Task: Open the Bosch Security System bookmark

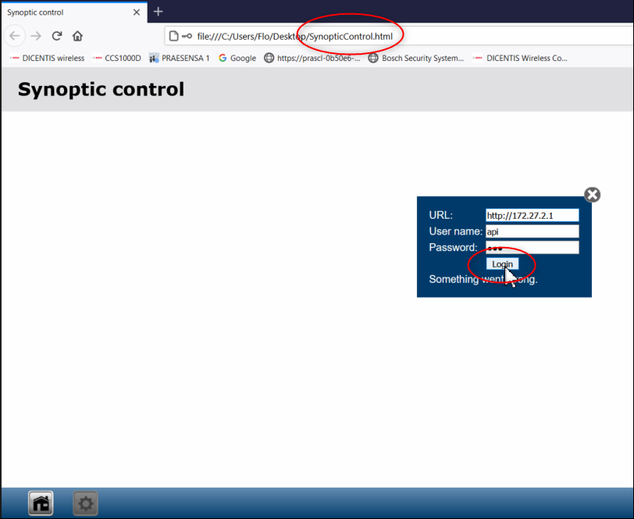Action: (x=415, y=58)
